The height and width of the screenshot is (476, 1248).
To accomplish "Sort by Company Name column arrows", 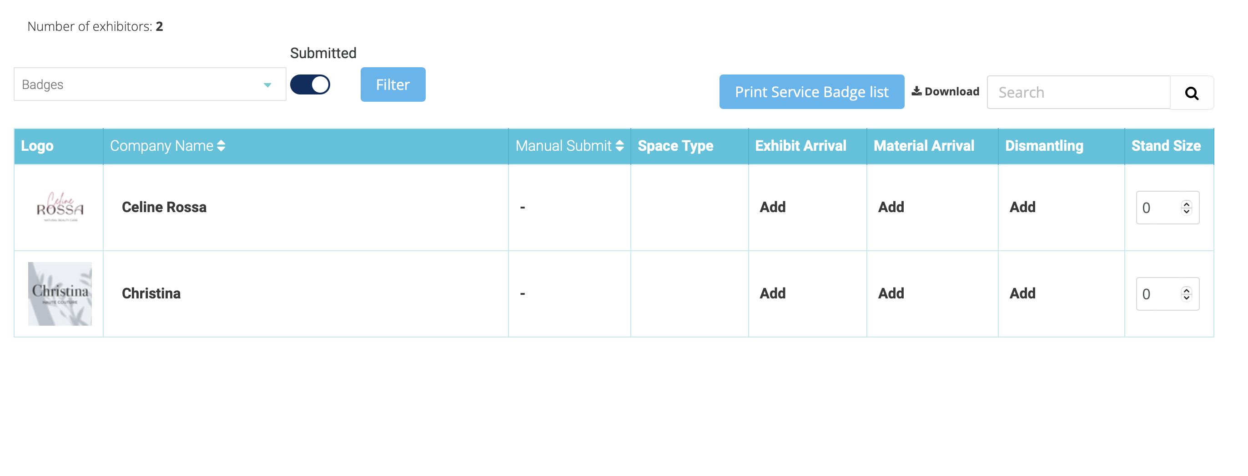I will tap(221, 146).
